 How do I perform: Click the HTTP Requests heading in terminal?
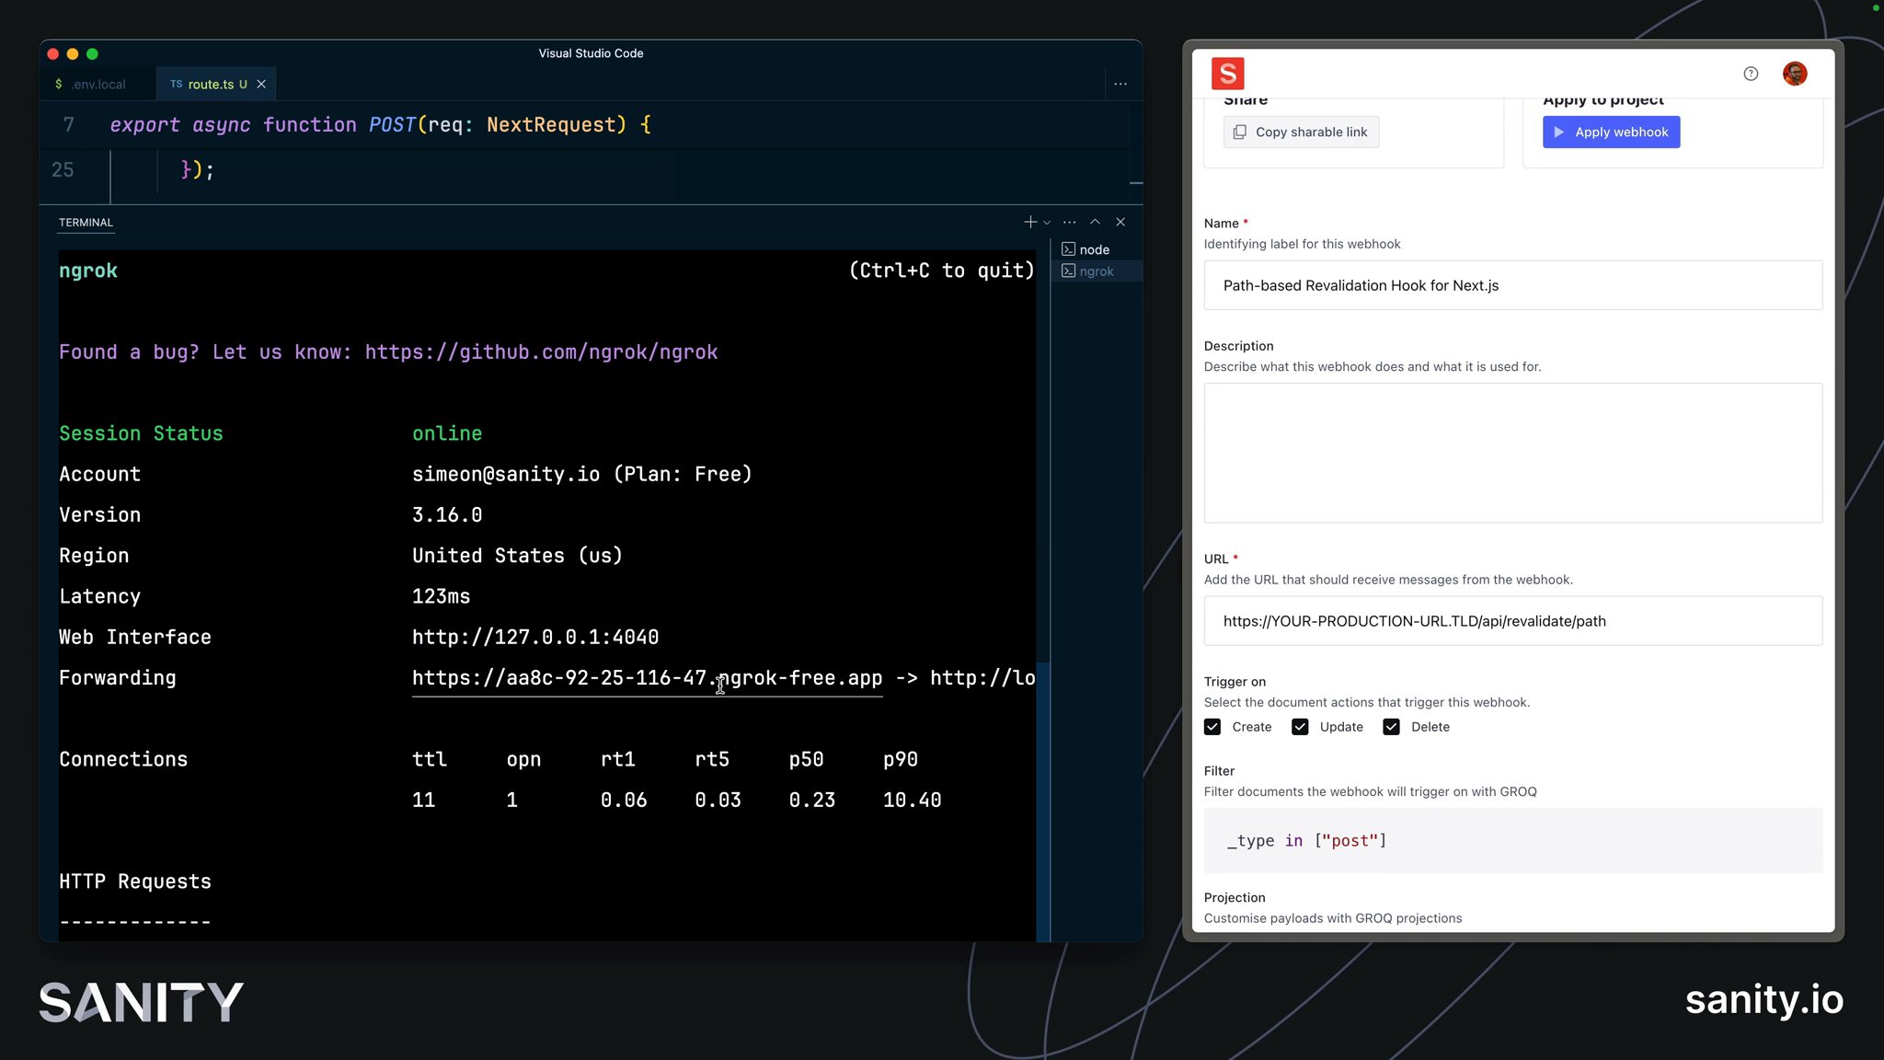(135, 882)
